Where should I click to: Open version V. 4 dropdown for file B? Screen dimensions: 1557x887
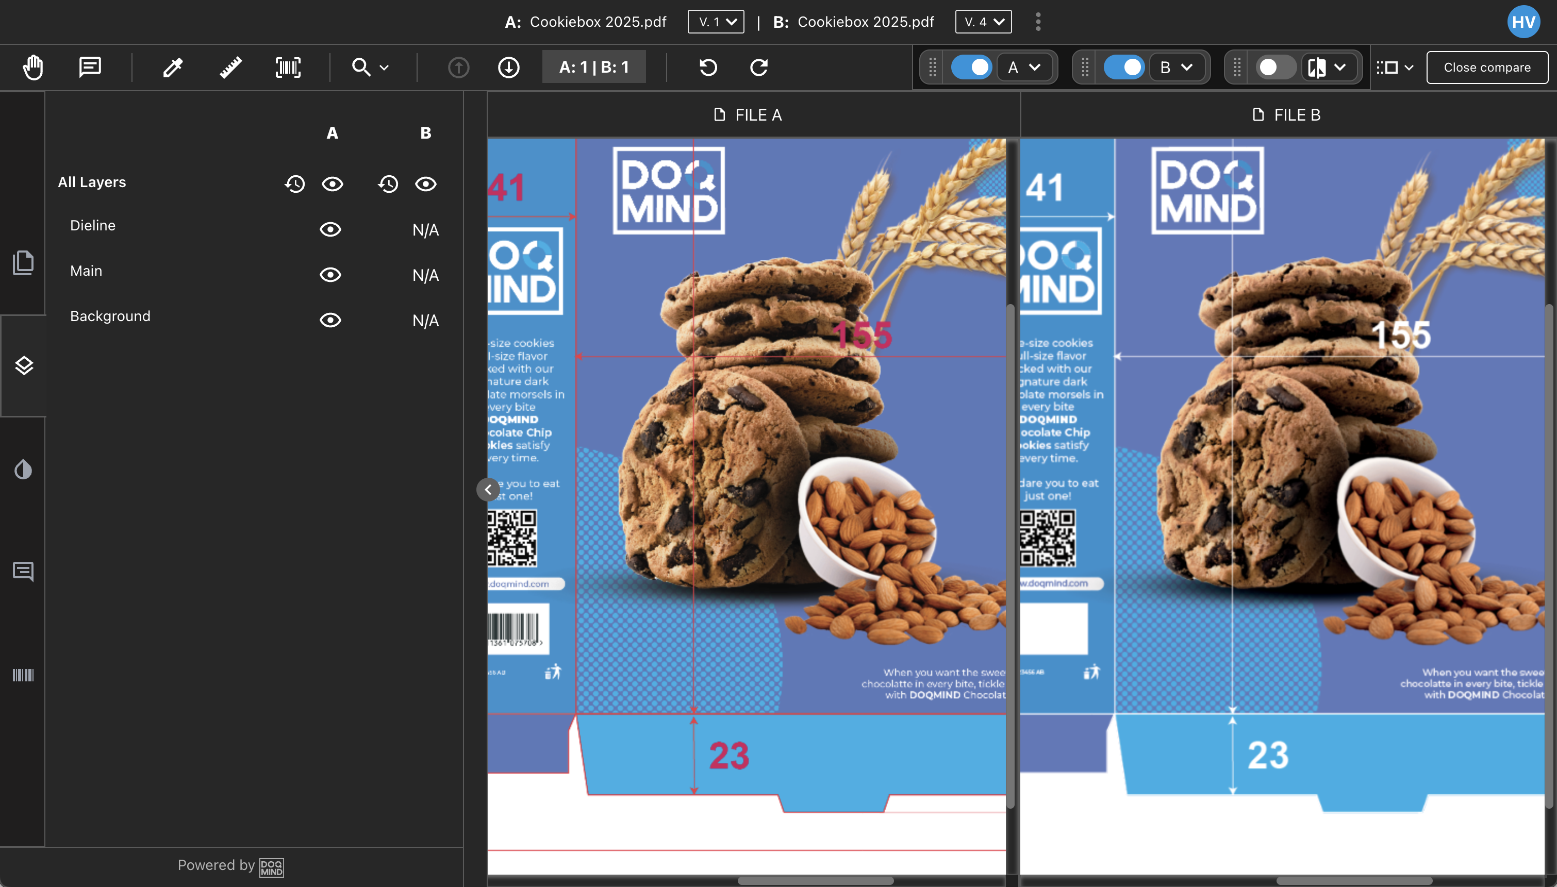(984, 22)
